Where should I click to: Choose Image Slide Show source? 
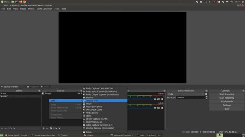tap(105, 107)
